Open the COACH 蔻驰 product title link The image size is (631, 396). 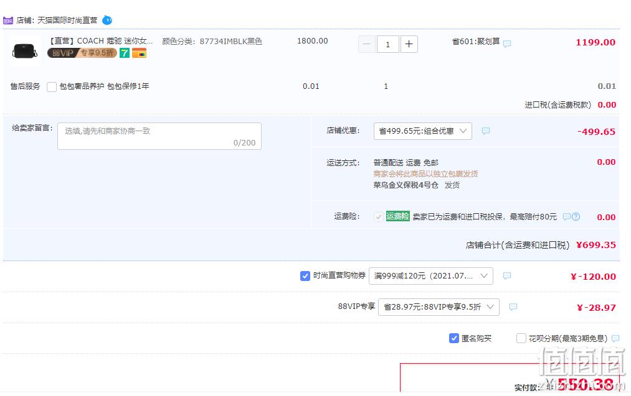click(101, 41)
